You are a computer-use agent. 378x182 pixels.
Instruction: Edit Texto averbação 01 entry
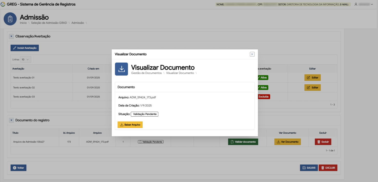[x=312, y=78]
